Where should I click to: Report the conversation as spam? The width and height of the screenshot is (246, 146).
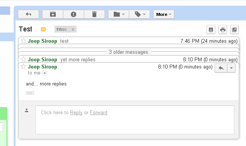74,14
